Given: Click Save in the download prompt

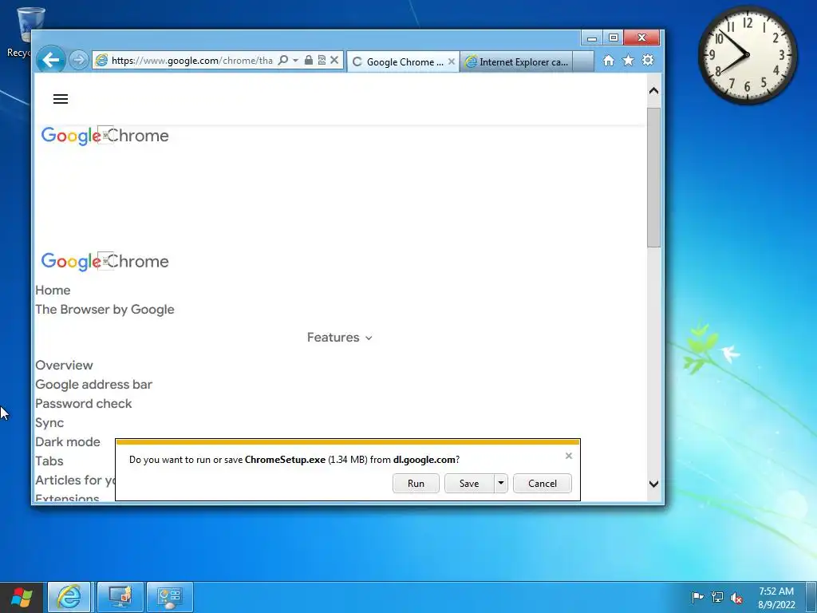Looking at the screenshot, I should 469,483.
